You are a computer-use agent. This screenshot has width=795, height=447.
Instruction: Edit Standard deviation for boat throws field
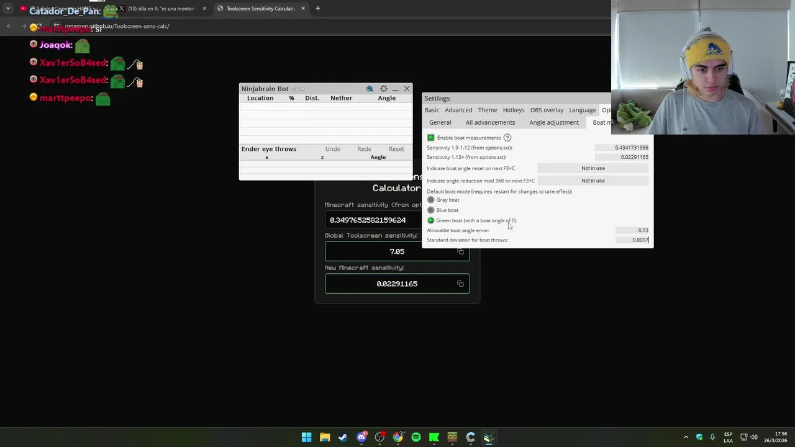632,240
